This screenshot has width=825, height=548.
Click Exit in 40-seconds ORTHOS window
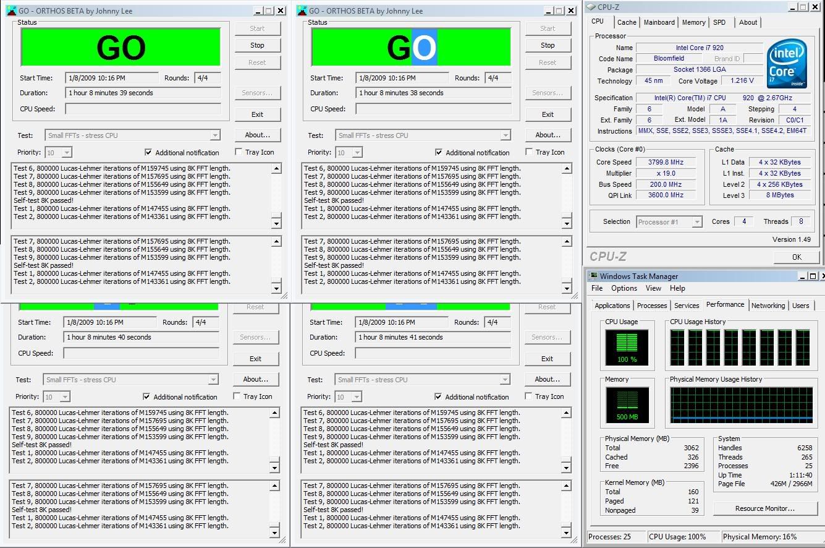[255, 359]
